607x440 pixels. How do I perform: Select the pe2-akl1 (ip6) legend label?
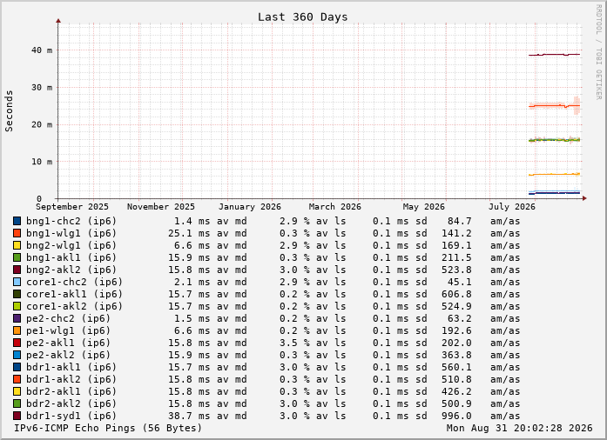point(69,343)
